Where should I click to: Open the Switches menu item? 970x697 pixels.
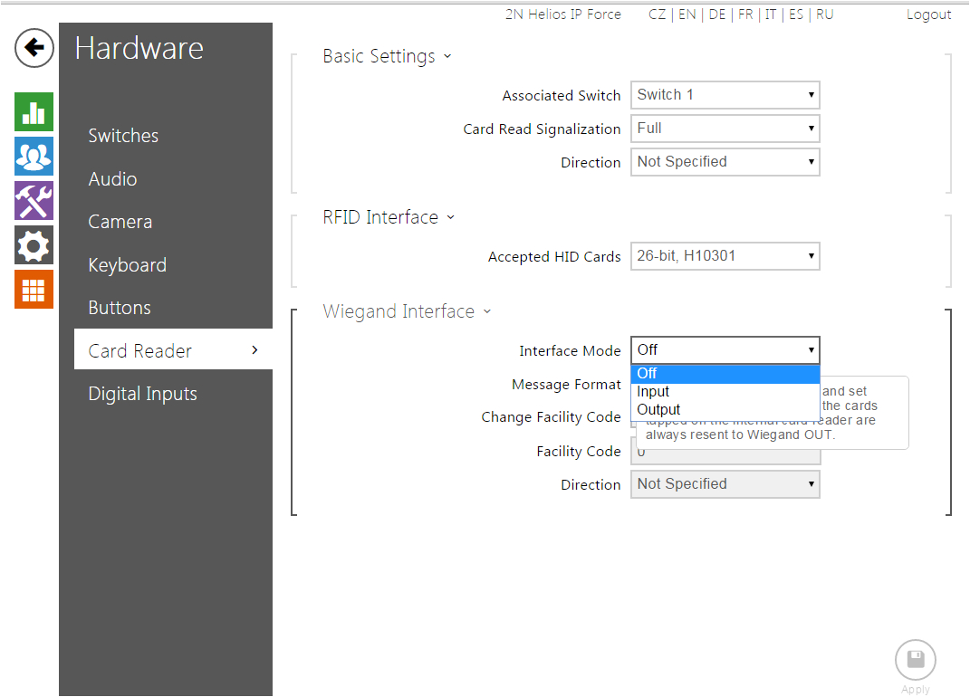(123, 136)
